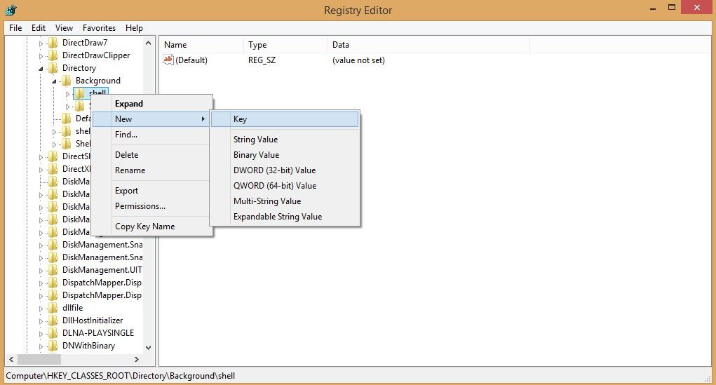Click the Registry Editor app icon in title bar

click(11, 10)
